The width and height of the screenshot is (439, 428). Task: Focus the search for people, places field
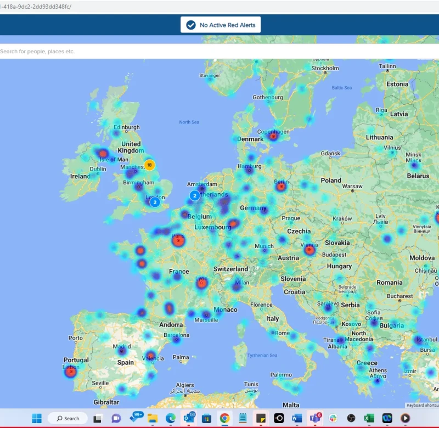[x=219, y=51]
